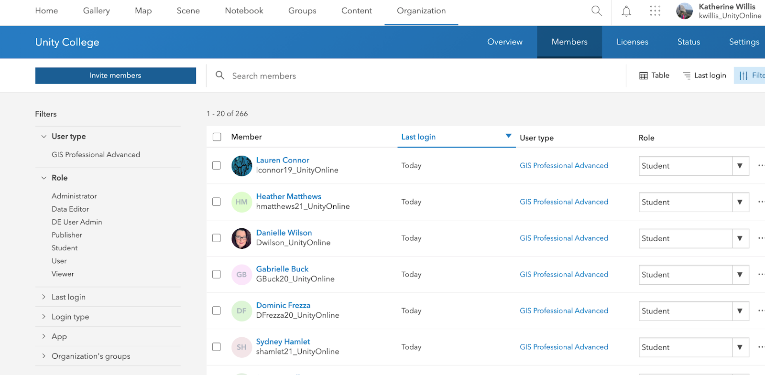Open the Map menu item

(143, 11)
